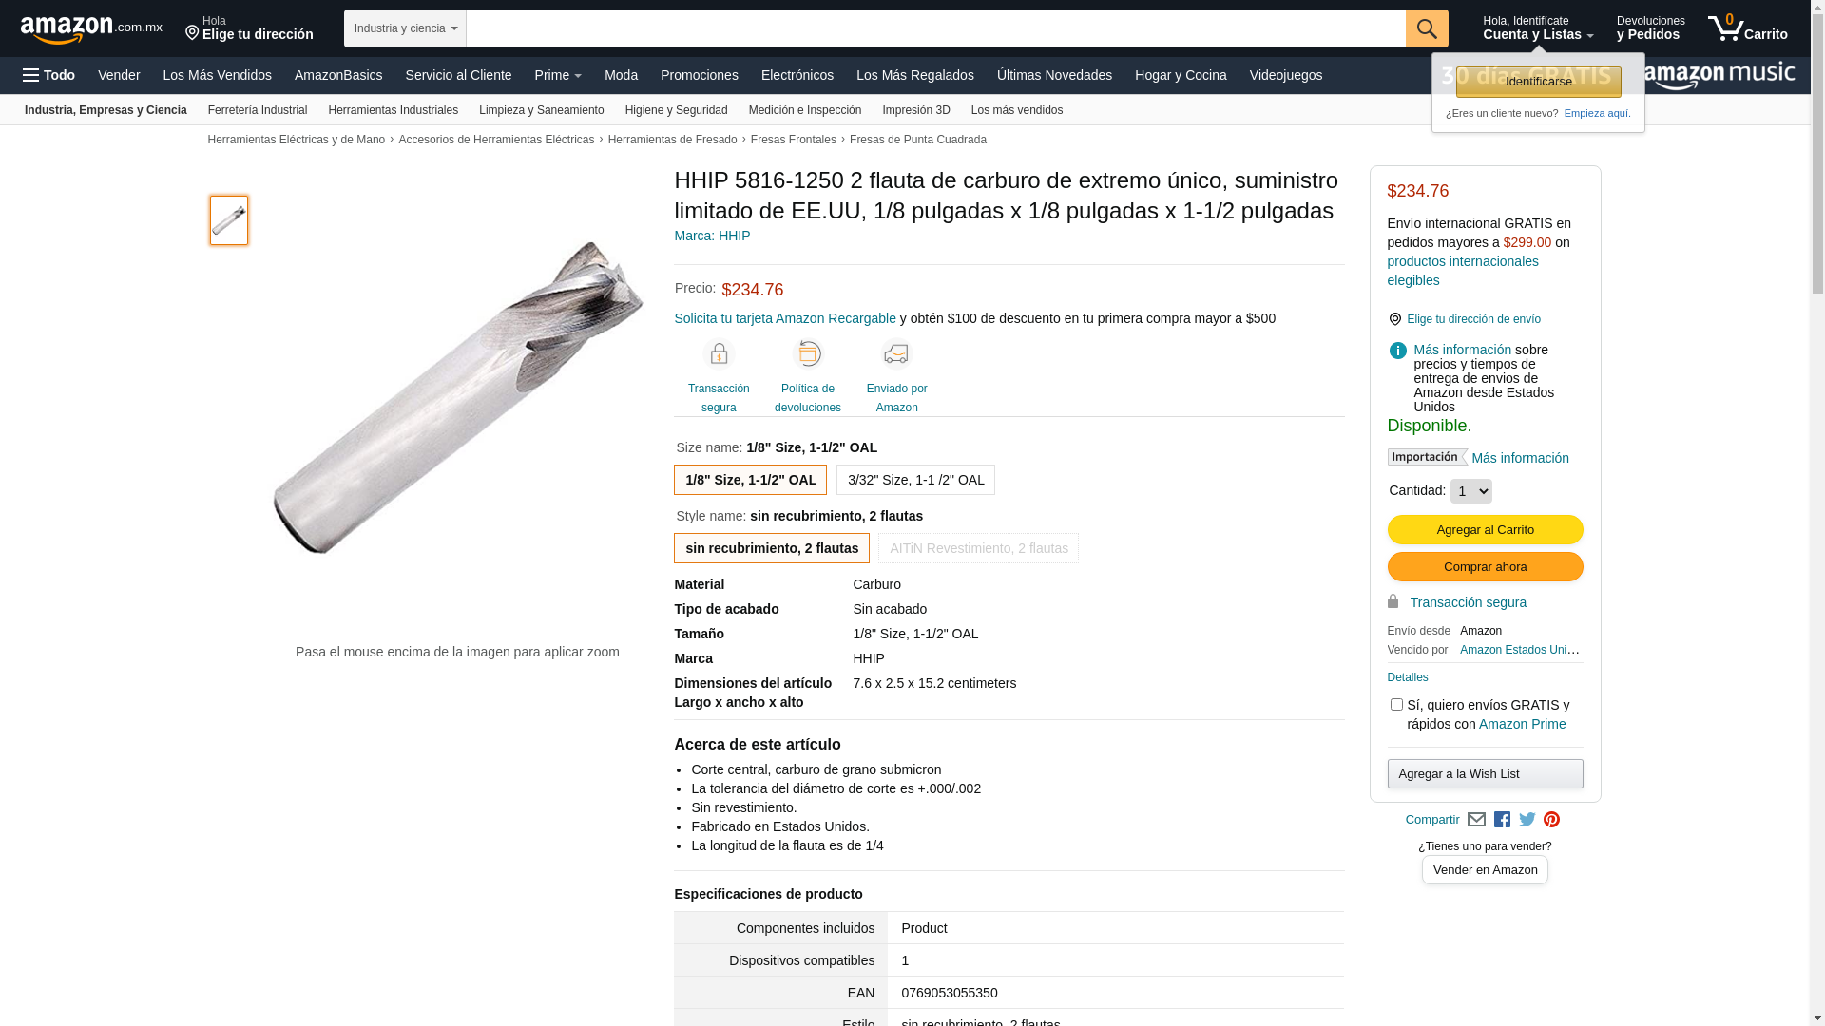Select the end mill product thumbnail
Screen dimensions: 1825x1026
click(x=229, y=220)
